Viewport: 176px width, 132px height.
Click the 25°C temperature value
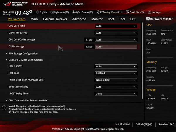tap(163, 34)
